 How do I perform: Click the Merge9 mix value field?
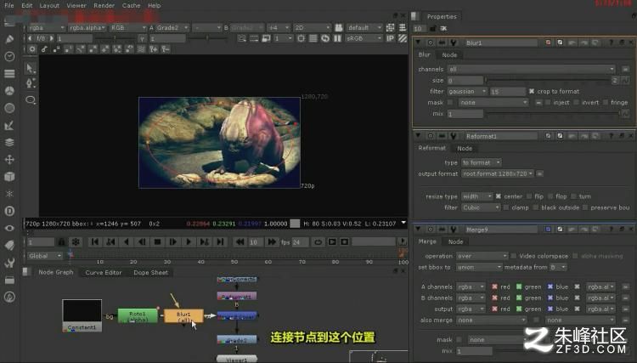pos(474,350)
